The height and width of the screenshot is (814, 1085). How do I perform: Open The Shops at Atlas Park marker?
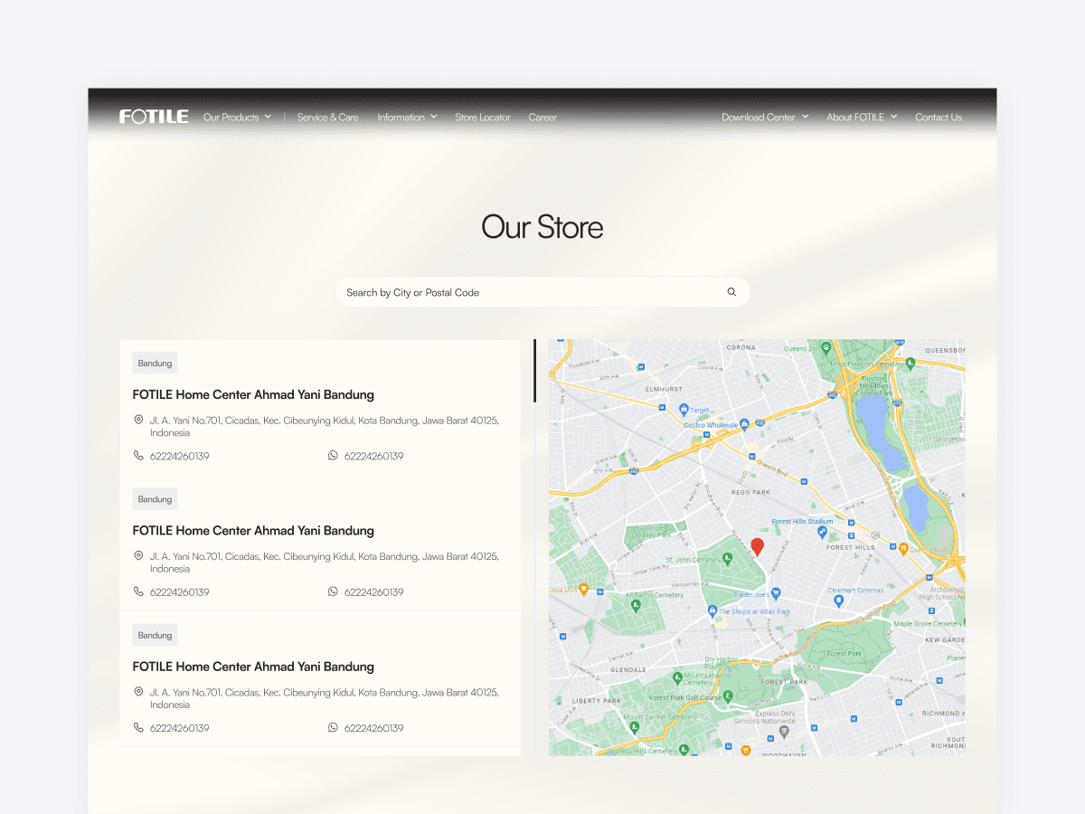pyautogui.click(x=712, y=611)
